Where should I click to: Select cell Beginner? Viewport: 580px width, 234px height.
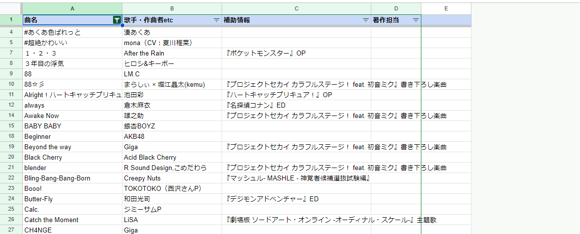tap(72, 136)
